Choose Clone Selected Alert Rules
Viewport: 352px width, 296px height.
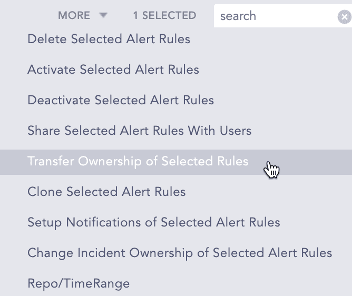coord(106,192)
